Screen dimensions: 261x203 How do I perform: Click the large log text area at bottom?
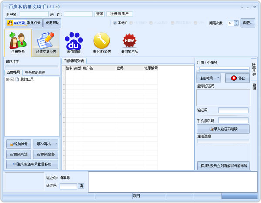173,182
